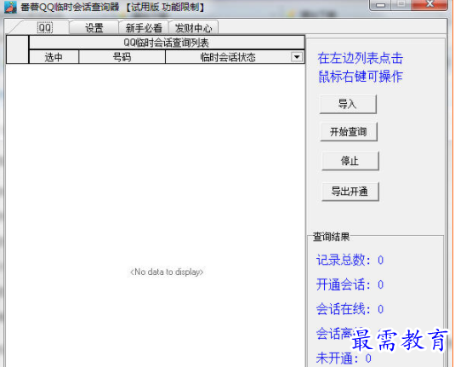Screen dimensions: 455x367
Task: Click the 未开通 label
Action: click(x=338, y=358)
